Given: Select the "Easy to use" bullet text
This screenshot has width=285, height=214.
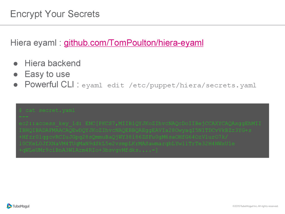Looking at the screenshot, I should 47,74.
